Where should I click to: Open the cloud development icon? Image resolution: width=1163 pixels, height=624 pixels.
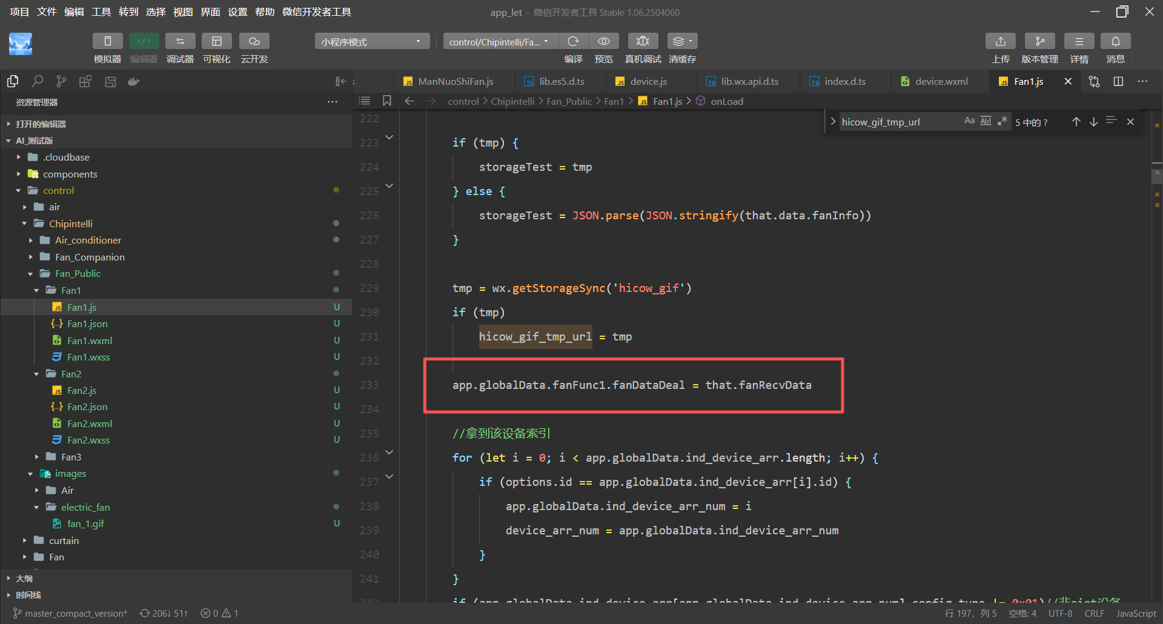(254, 41)
